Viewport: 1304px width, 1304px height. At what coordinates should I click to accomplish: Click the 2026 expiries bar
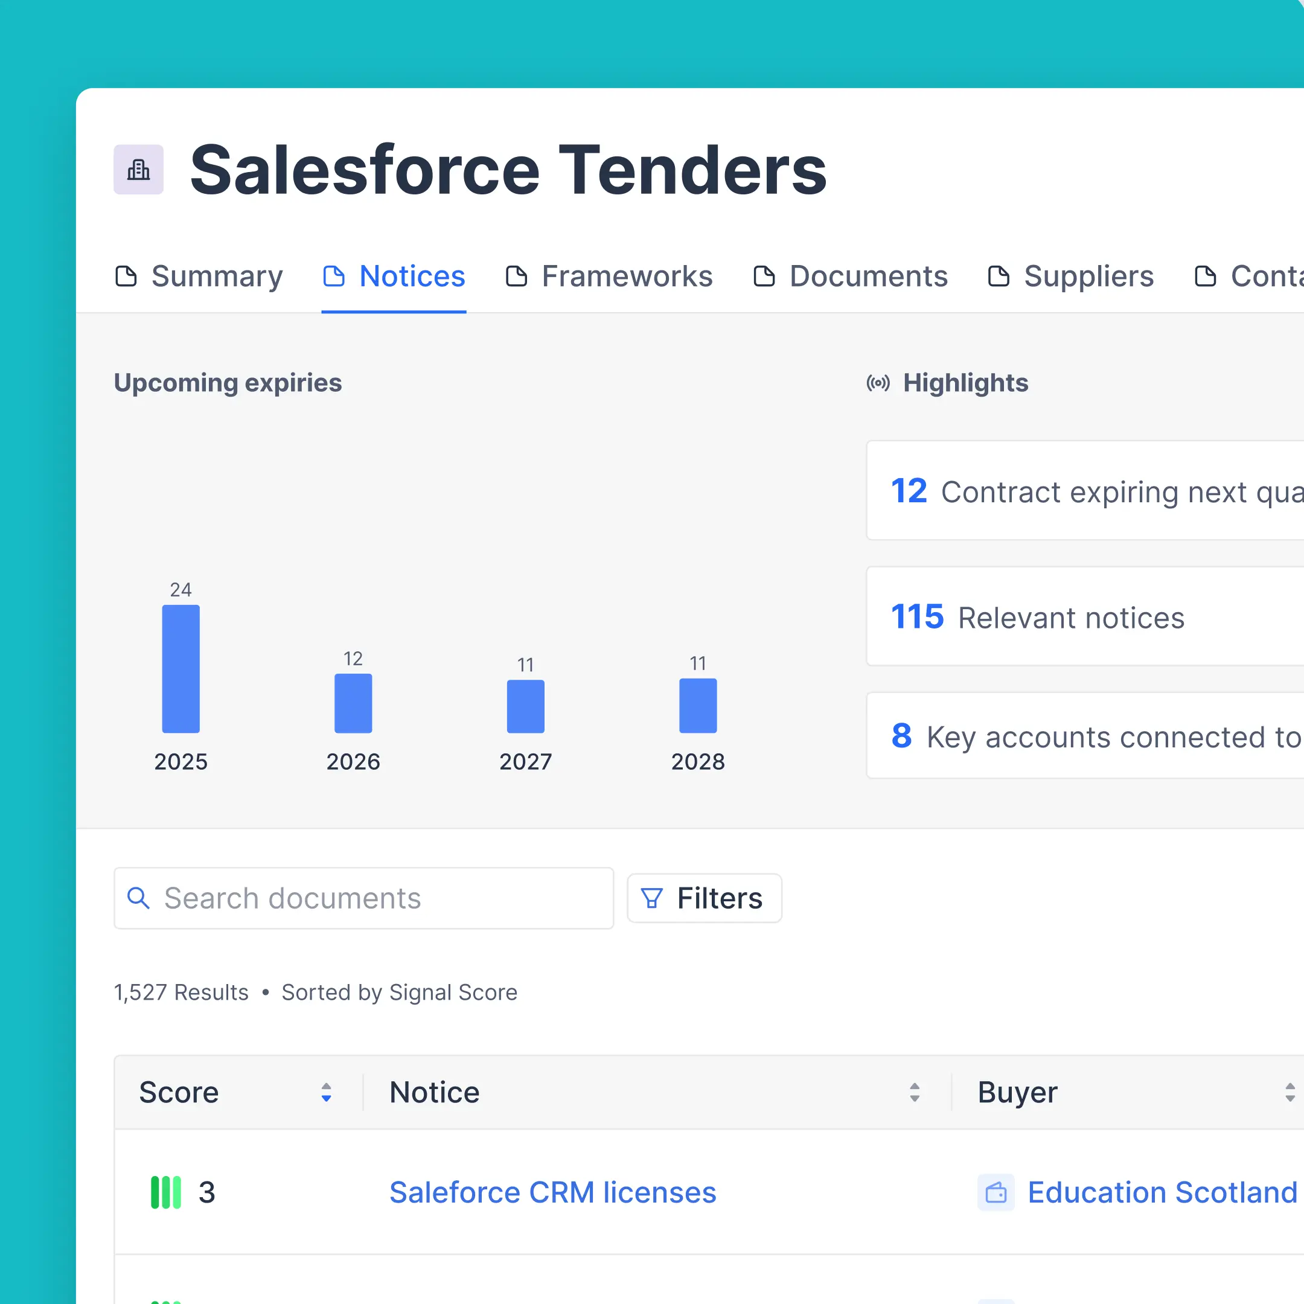pyautogui.click(x=353, y=703)
